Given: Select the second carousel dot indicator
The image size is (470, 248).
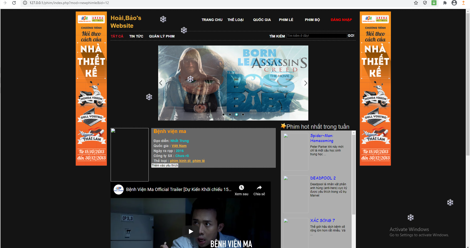Looking at the screenshot, I should coord(230,114).
